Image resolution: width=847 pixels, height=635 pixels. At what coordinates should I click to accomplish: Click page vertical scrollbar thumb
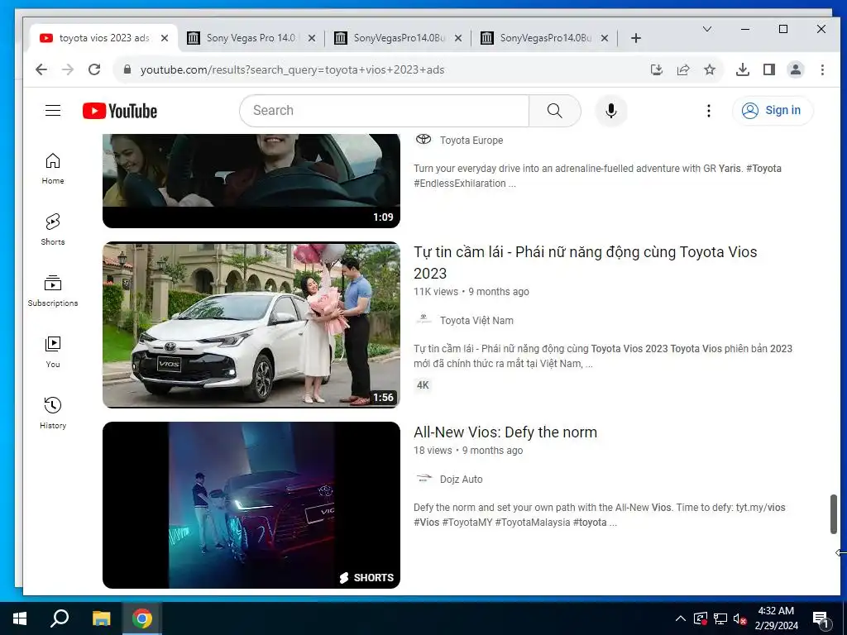[834, 513]
